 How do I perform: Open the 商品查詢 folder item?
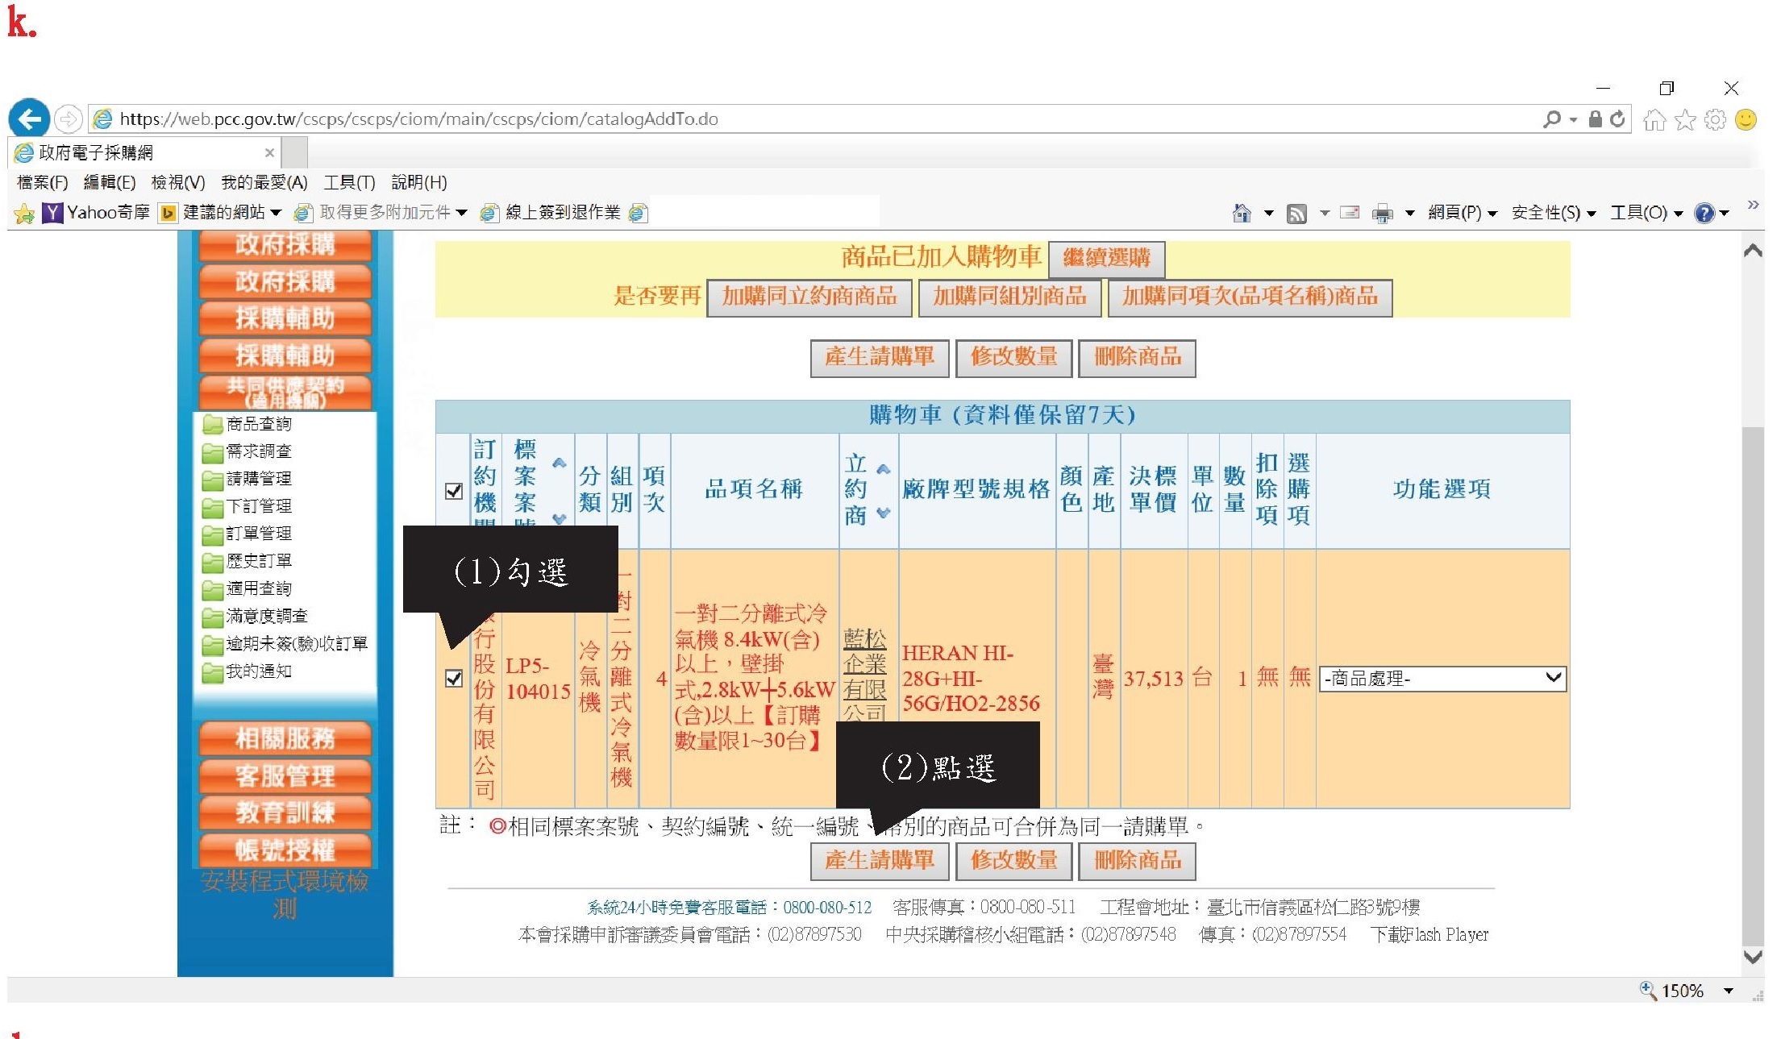click(x=258, y=424)
